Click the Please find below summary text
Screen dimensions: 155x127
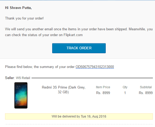[40, 67]
